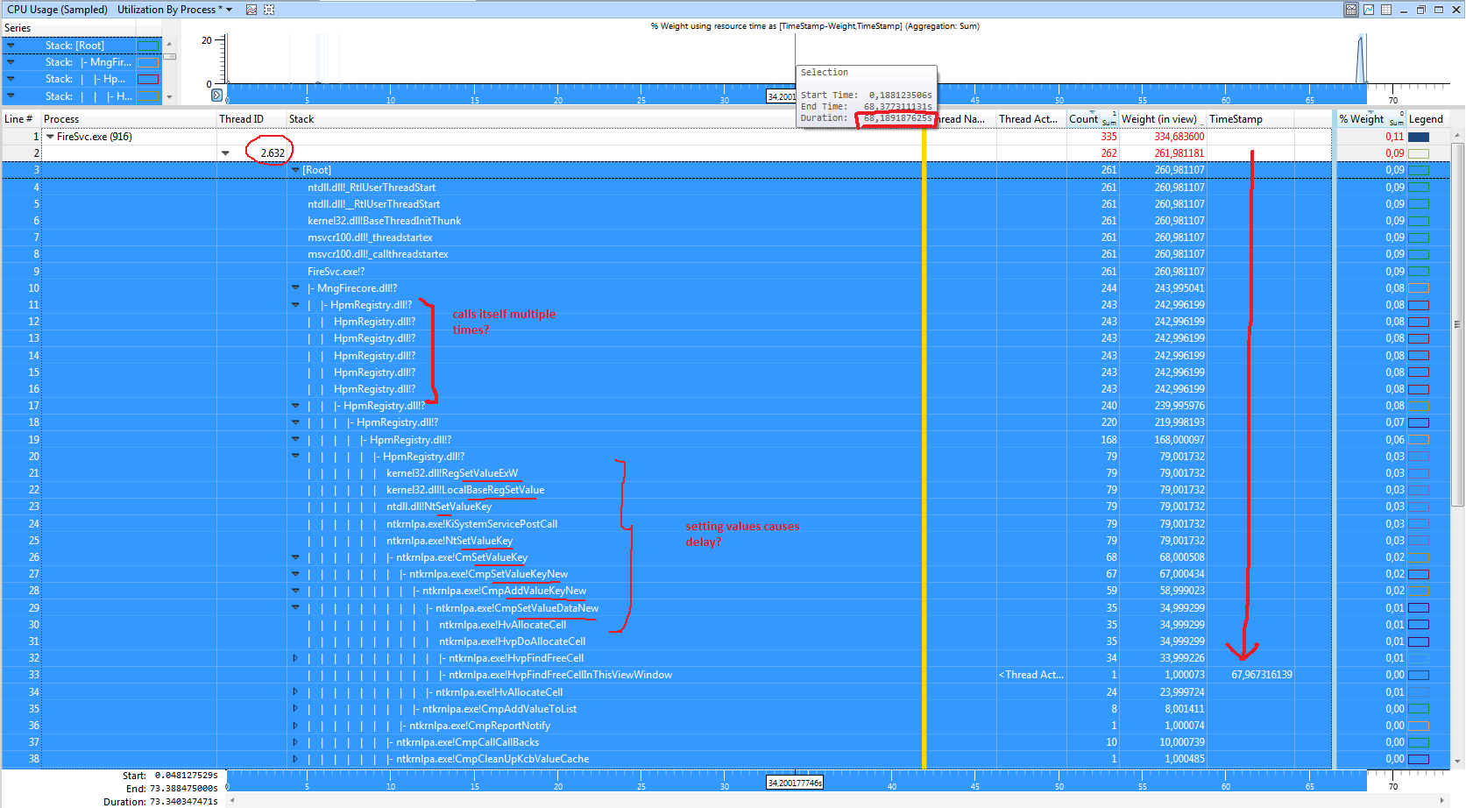1466x808 pixels.
Task: Click the arrow button left of the timeline ruler
Action: [x=217, y=95]
